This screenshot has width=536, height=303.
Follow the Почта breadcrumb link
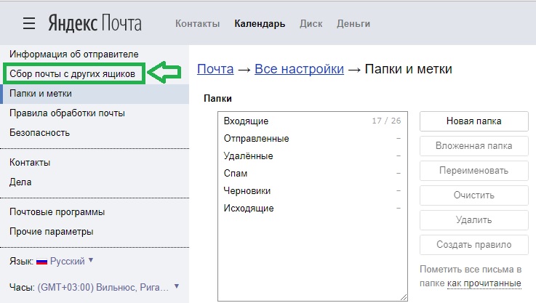pos(215,69)
